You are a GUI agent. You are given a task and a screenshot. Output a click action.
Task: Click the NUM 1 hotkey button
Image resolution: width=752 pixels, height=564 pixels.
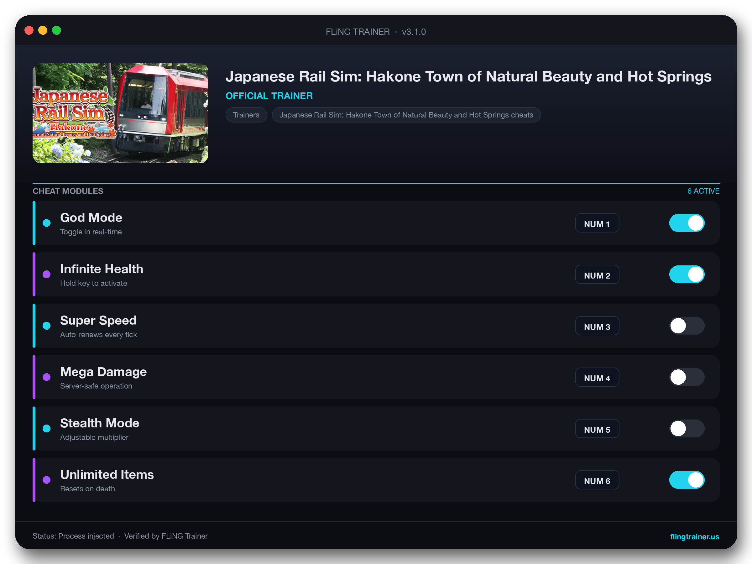(x=597, y=223)
